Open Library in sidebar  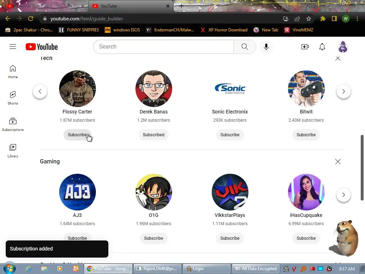tap(13, 151)
